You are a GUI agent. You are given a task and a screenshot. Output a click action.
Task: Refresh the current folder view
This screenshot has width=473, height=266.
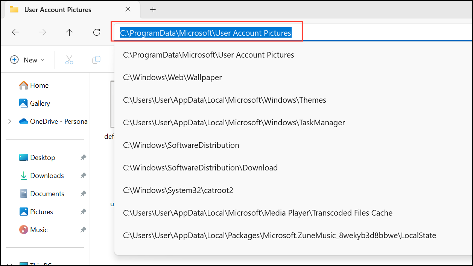pyautogui.click(x=97, y=32)
